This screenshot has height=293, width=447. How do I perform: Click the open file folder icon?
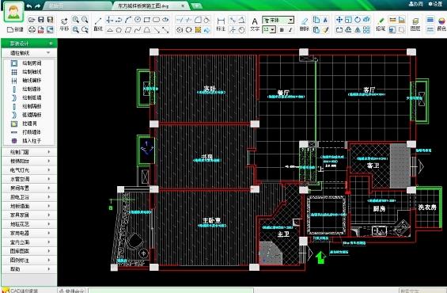(x=32, y=20)
